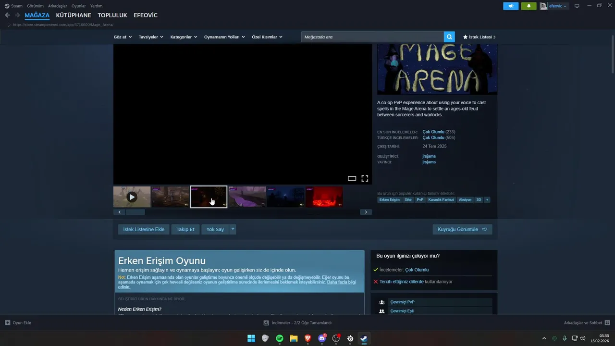The height and width of the screenshot is (346, 615).
Task: Switch to the MAĞAZA tab
Action: [37, 15]
